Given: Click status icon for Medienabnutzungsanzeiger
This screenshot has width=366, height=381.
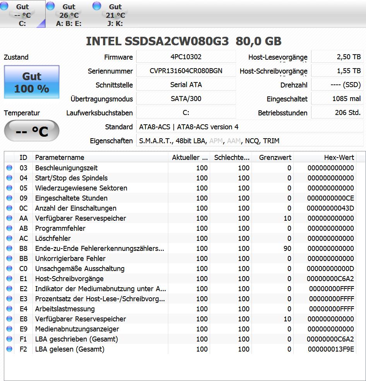Looking at the screenshot, I should (x=9, y=329).
